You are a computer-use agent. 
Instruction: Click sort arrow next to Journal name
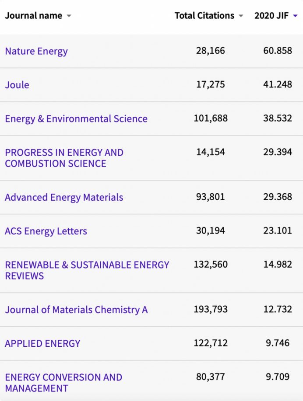pos(69,16)
